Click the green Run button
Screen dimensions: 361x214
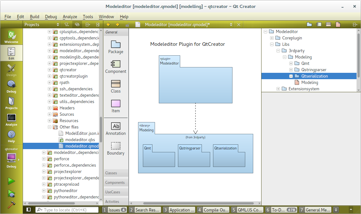11,181
